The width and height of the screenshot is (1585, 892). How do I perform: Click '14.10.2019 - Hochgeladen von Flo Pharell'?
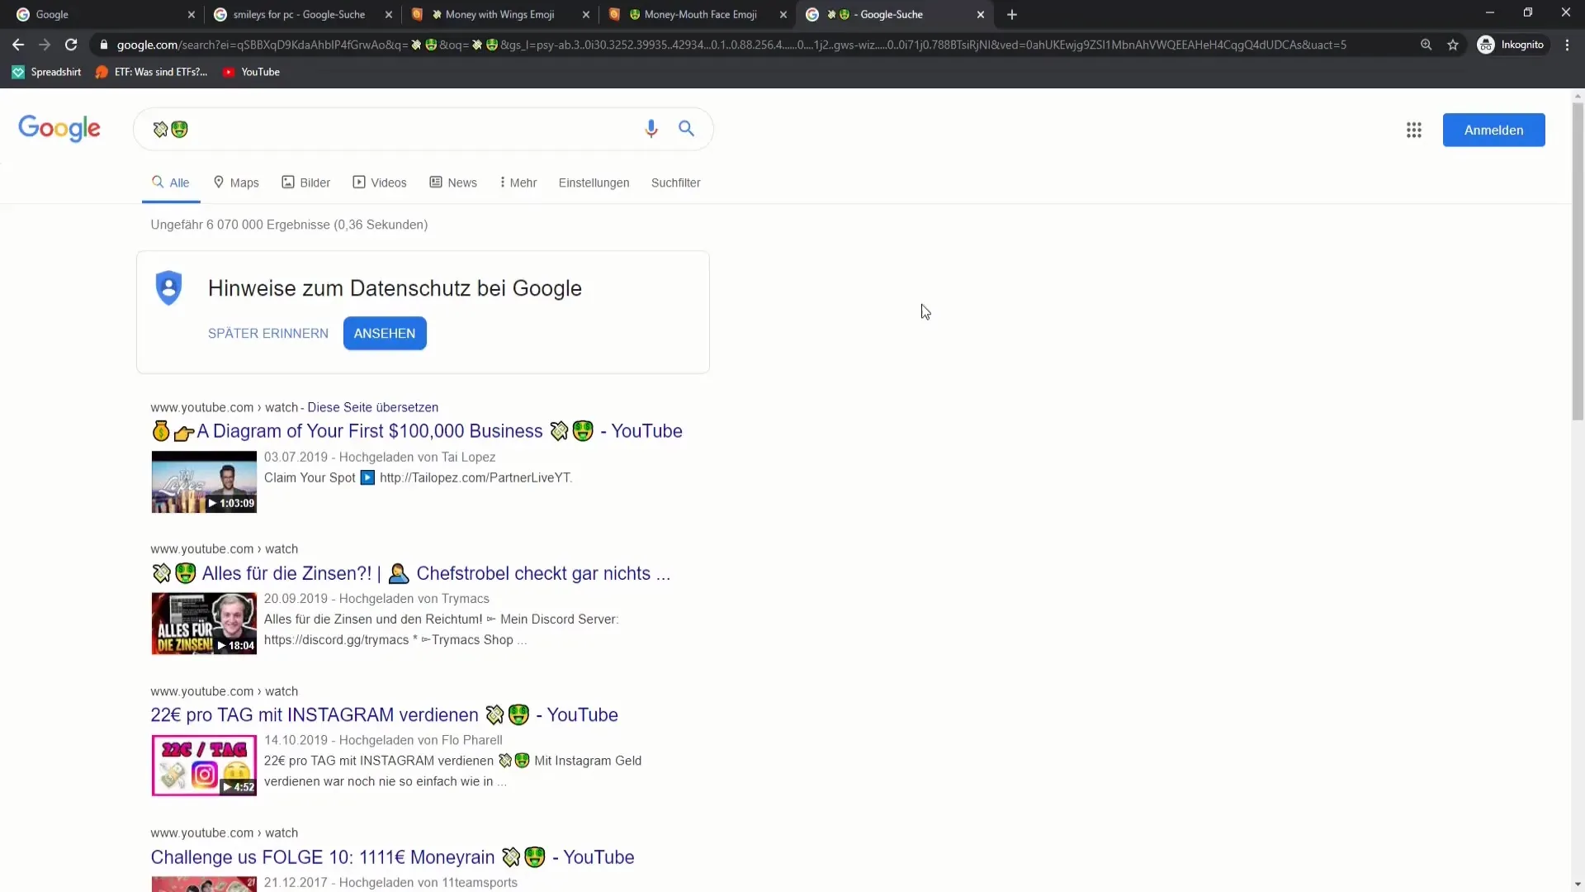pos(383,740)
